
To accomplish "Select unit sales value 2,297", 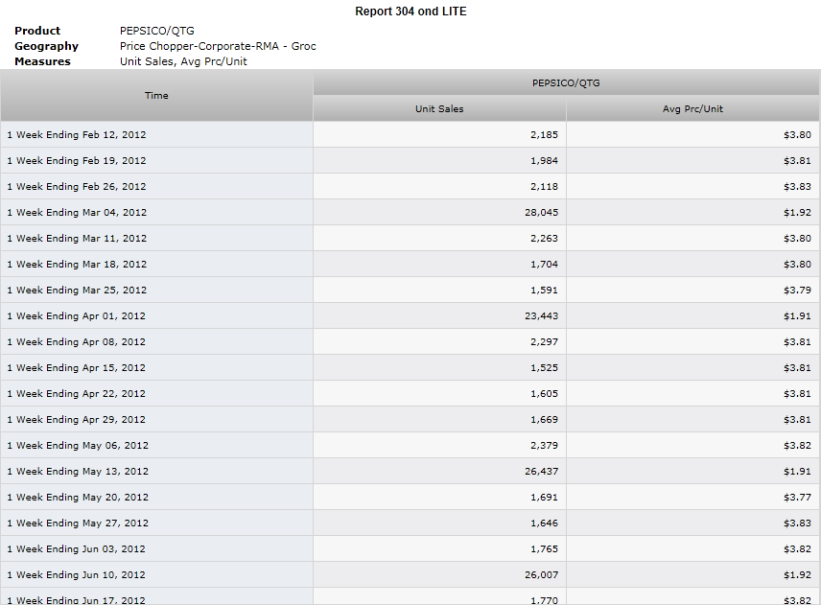I will pos(544,342).
